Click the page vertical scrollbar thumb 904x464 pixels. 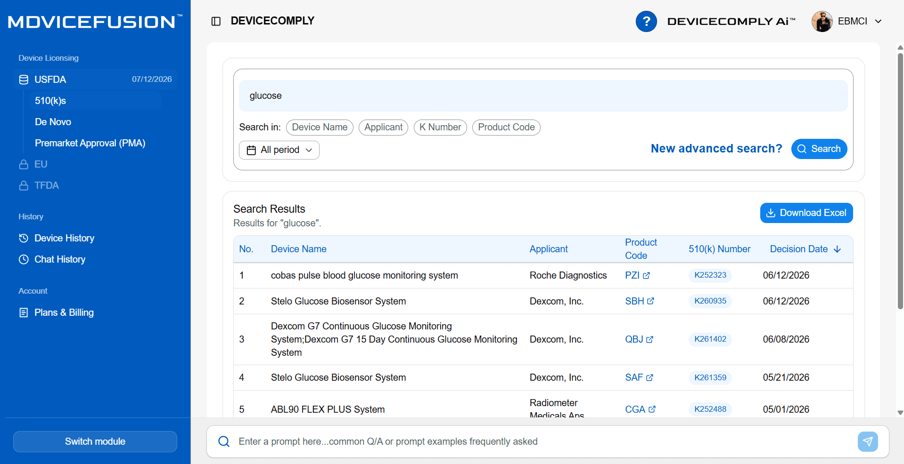click(900, 181)
